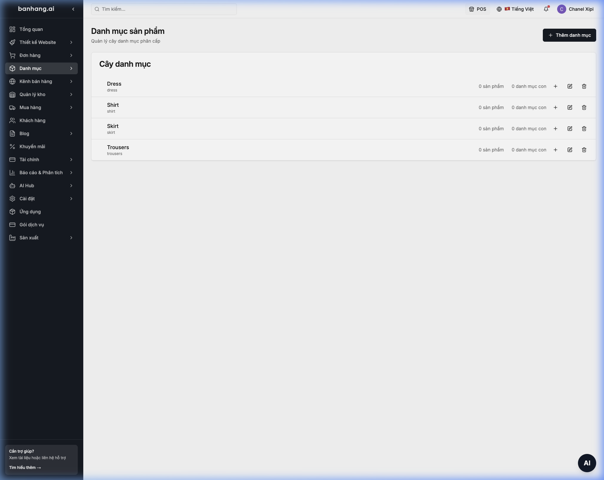Click the user avatar circle
The image size is (604, 480).
click(x=562, y=9)
